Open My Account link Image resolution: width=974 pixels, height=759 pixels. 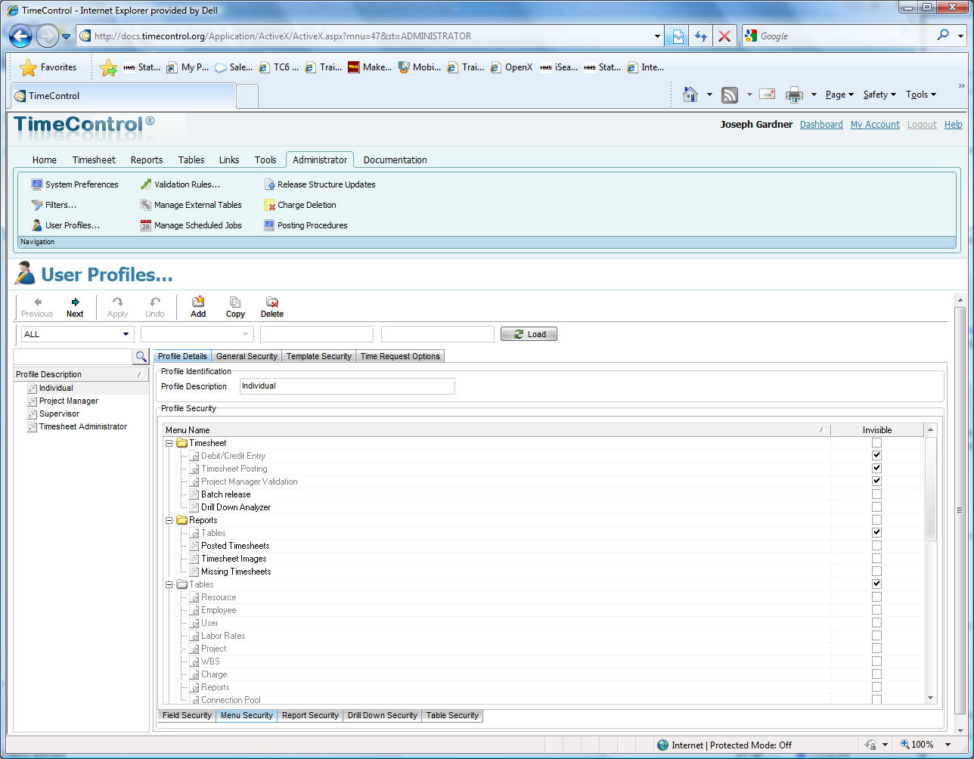coord(875,125)
